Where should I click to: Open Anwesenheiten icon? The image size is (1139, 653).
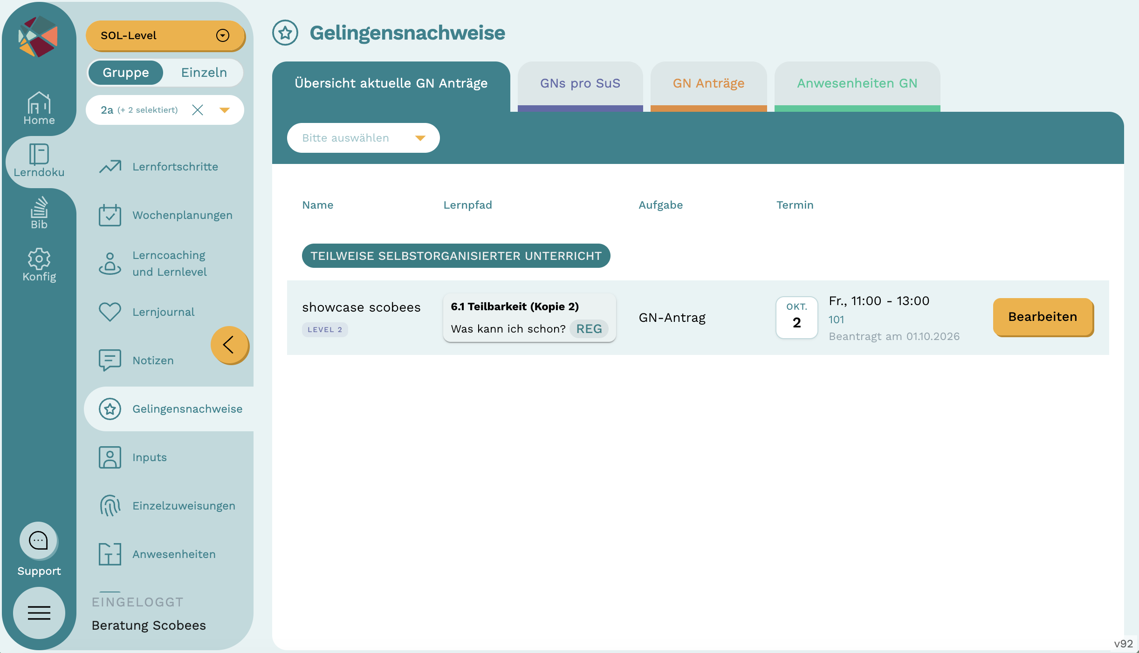110,554
